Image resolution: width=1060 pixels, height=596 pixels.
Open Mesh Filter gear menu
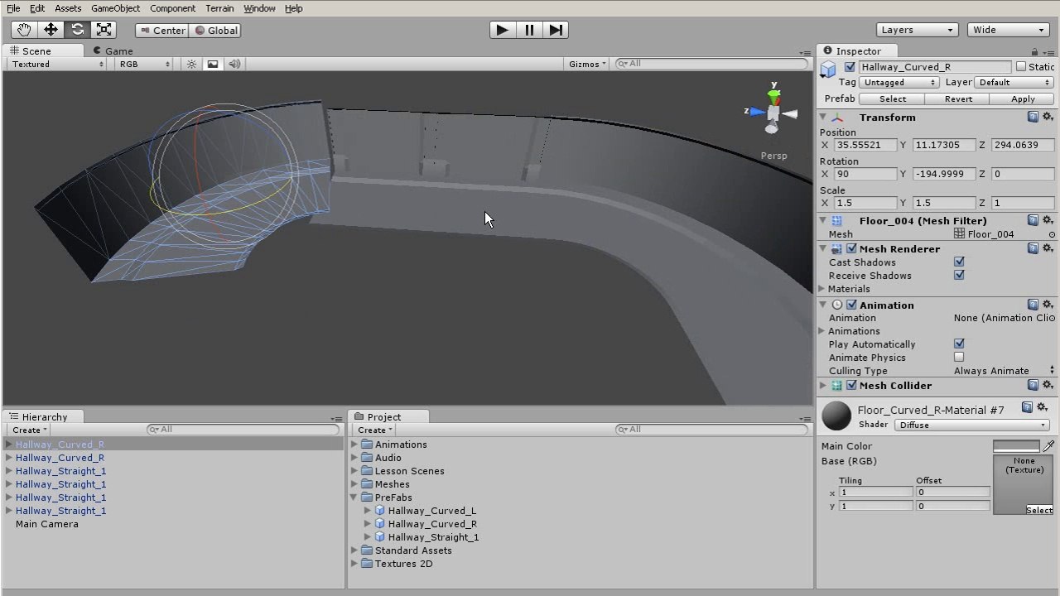tap(1048, 220)
